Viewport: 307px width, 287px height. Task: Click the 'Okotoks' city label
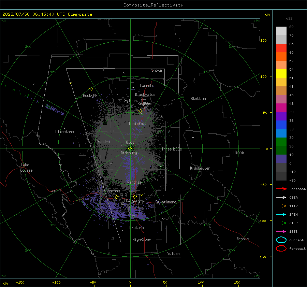136,228
